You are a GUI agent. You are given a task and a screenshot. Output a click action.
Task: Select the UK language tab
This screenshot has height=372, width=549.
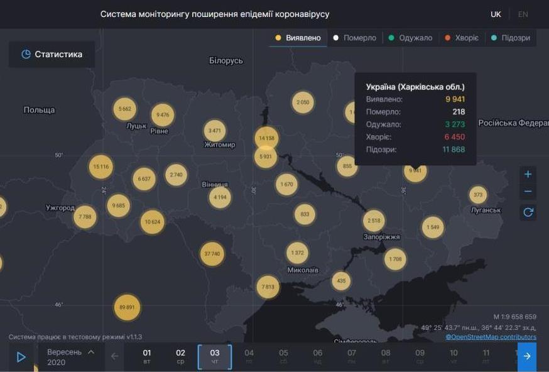click(496, 13)
